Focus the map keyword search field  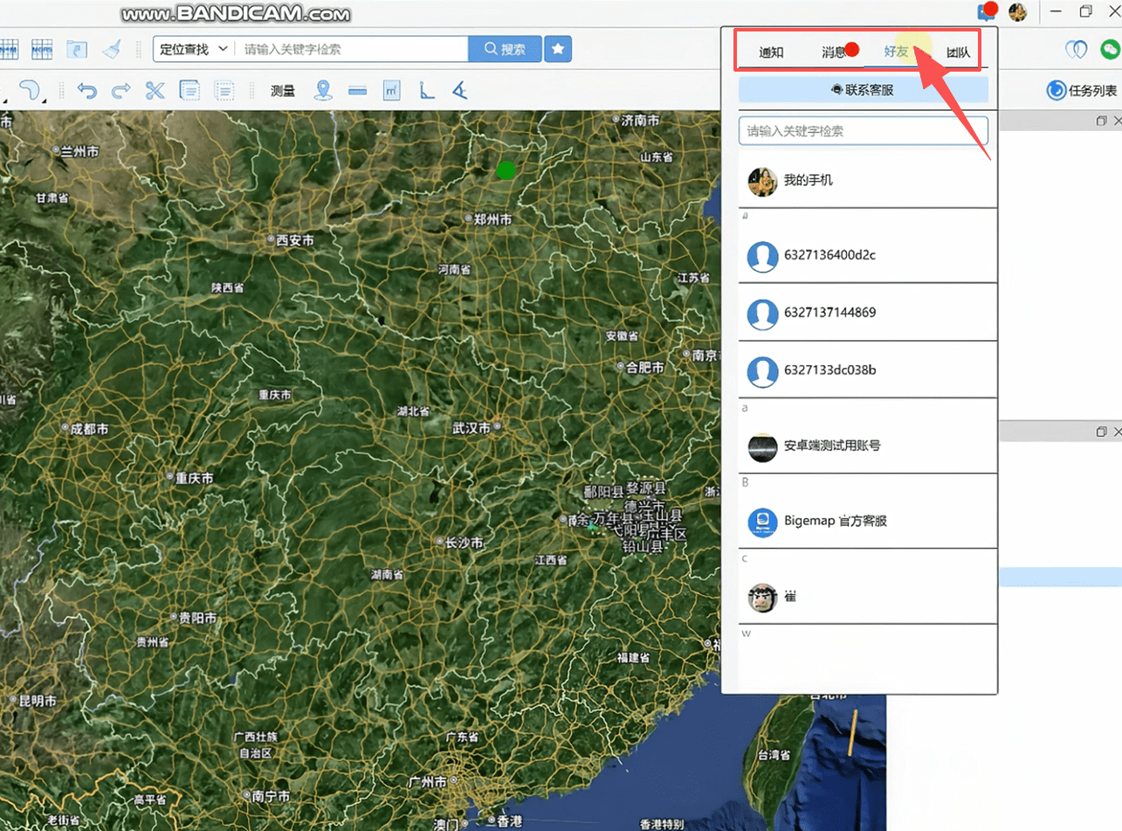[x=351, y=49]
